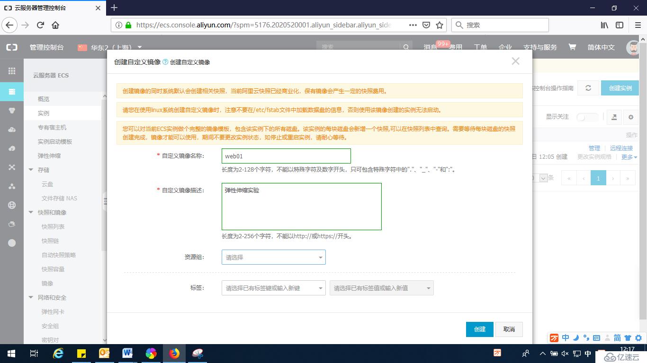The image size is (647, 363).
Task: Click the shopping cart icon in top bar
Action: click(572, 47)
